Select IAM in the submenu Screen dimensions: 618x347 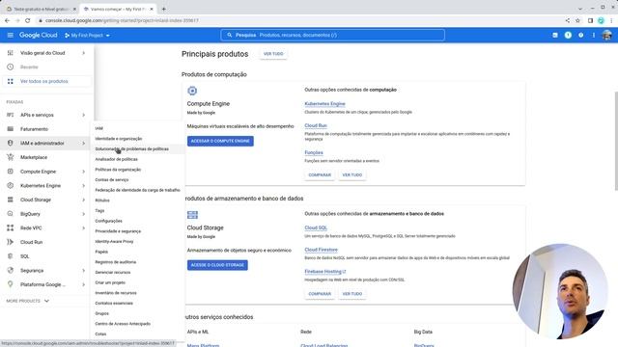pos(98,128)
